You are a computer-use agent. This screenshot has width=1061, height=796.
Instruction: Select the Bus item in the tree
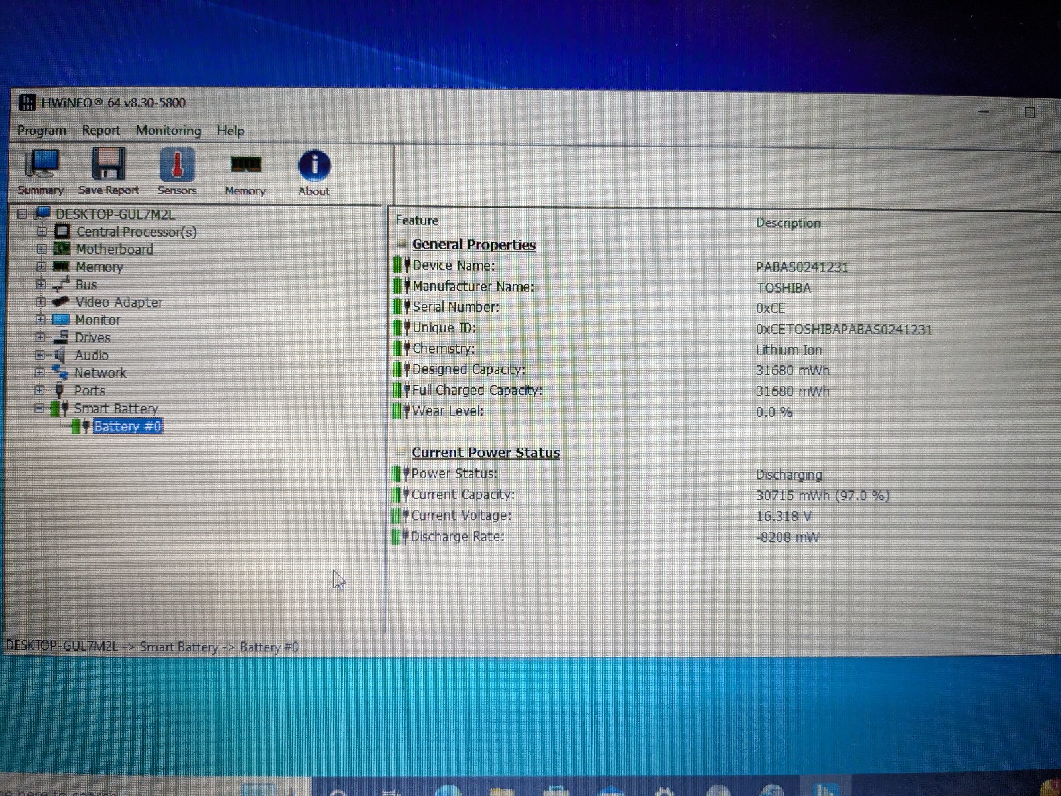tap(86, 285)
